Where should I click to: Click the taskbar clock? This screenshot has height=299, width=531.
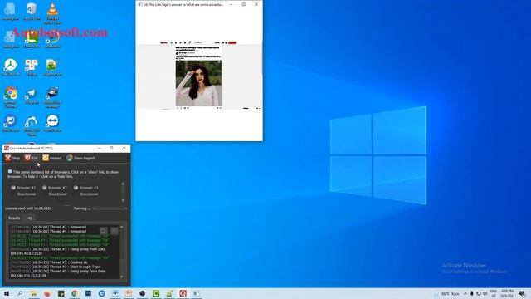pos(507,293)
